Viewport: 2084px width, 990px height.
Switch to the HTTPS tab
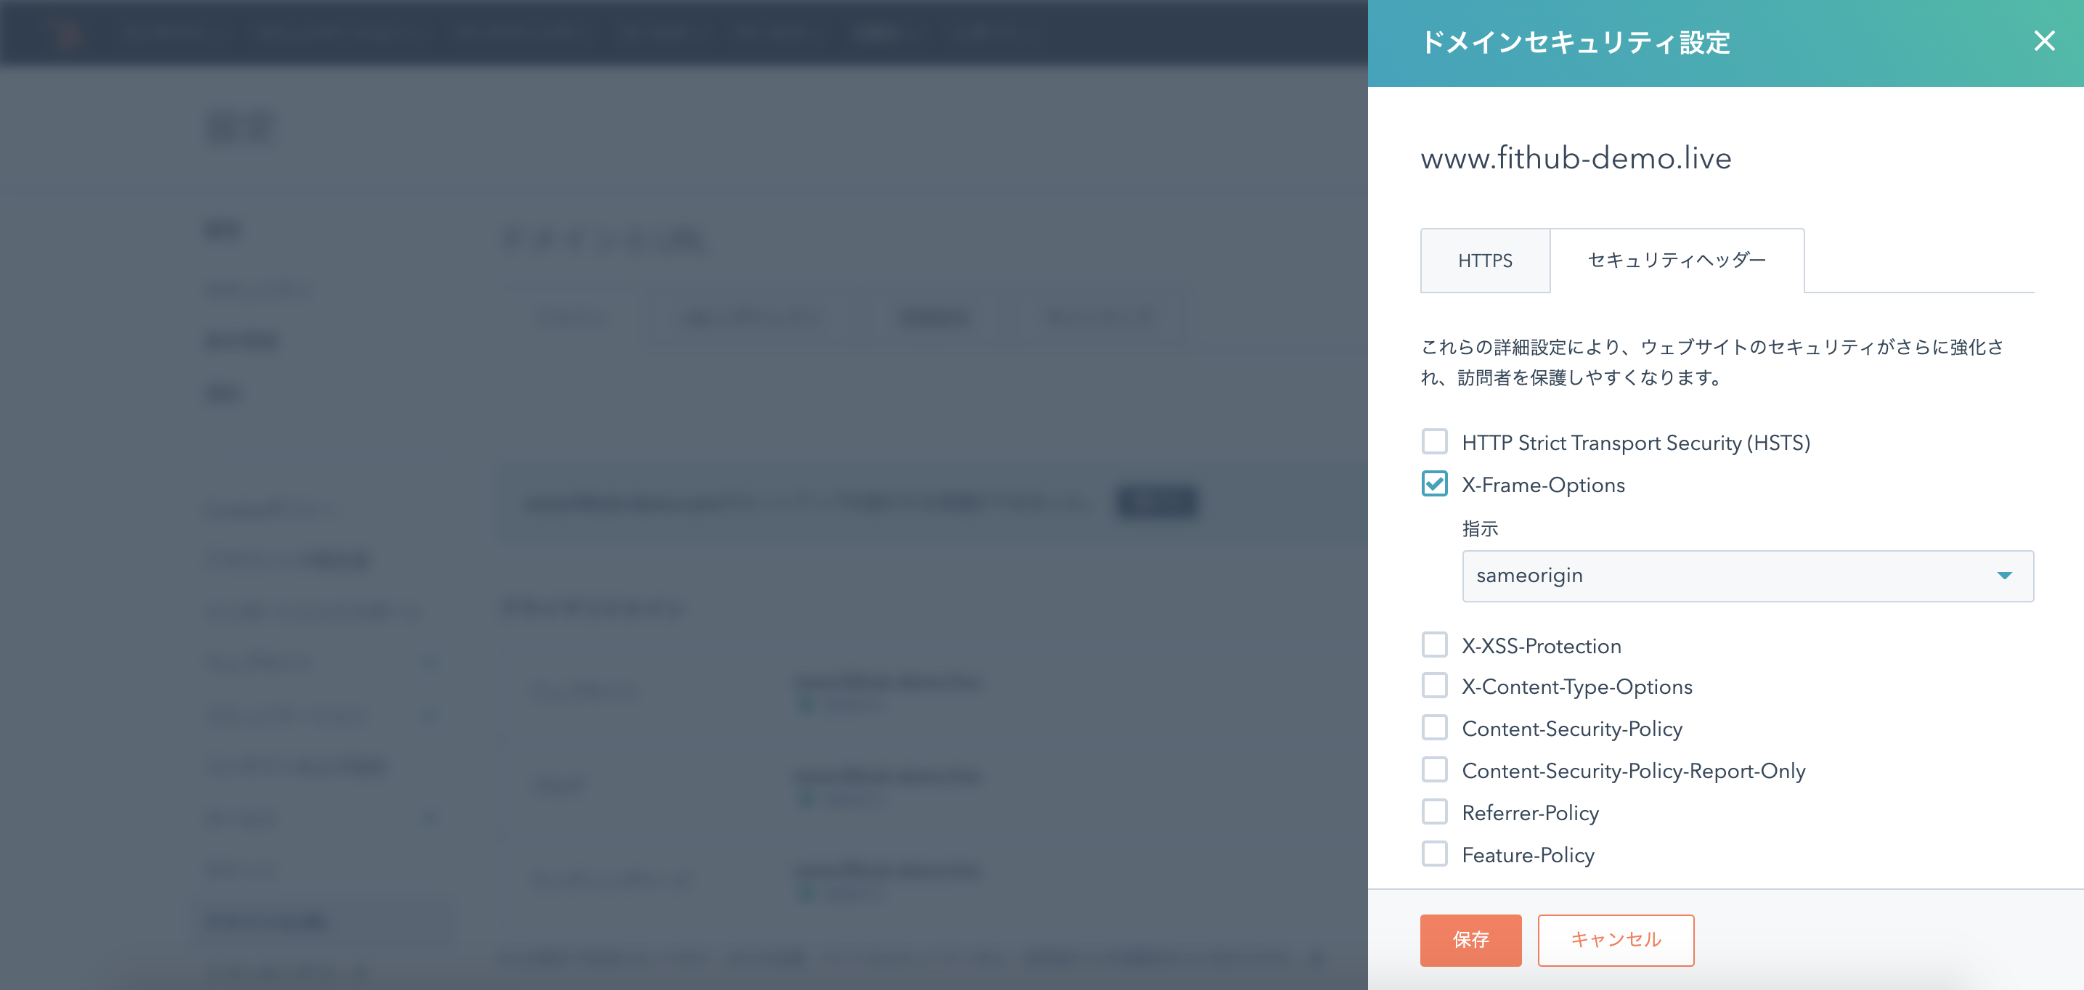click(x=1484, y=261)
